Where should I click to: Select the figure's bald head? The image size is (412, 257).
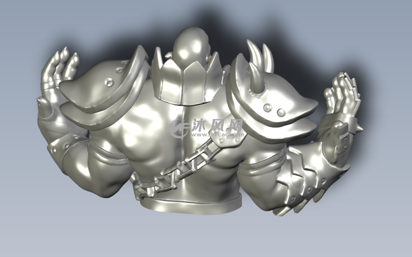coord(190,47)
